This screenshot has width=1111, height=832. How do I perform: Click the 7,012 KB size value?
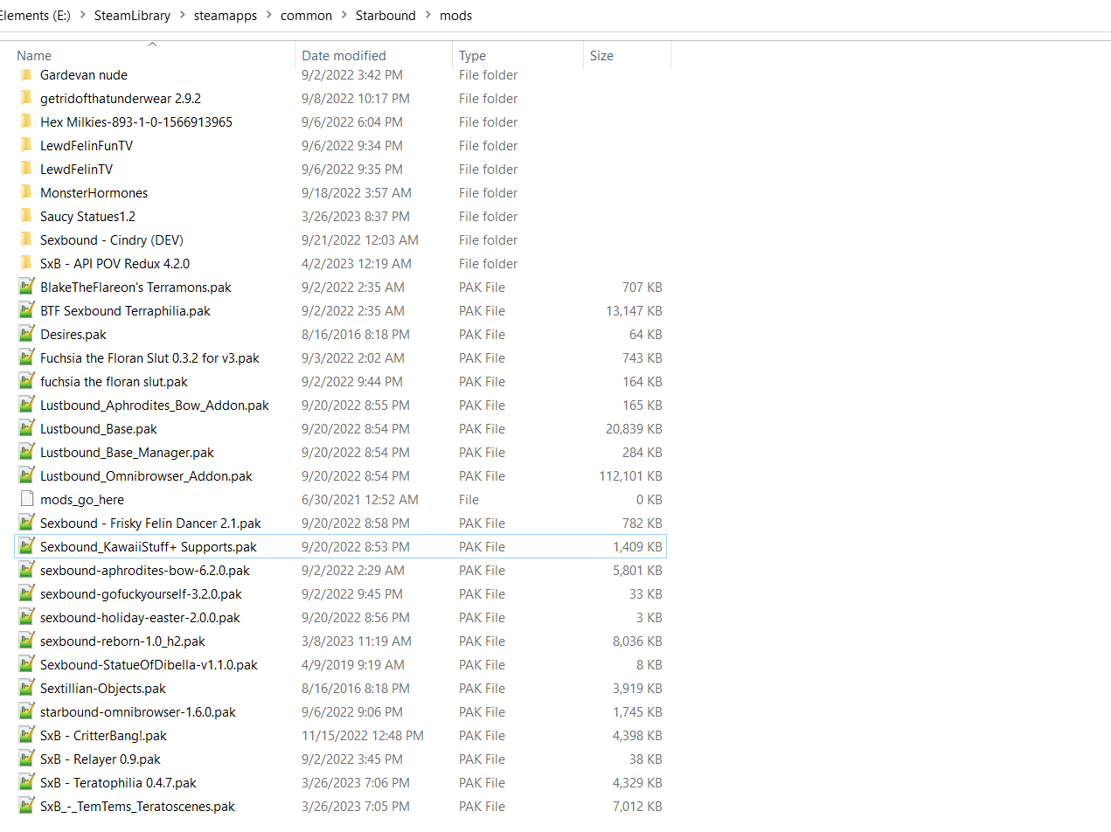pos(637,806)
